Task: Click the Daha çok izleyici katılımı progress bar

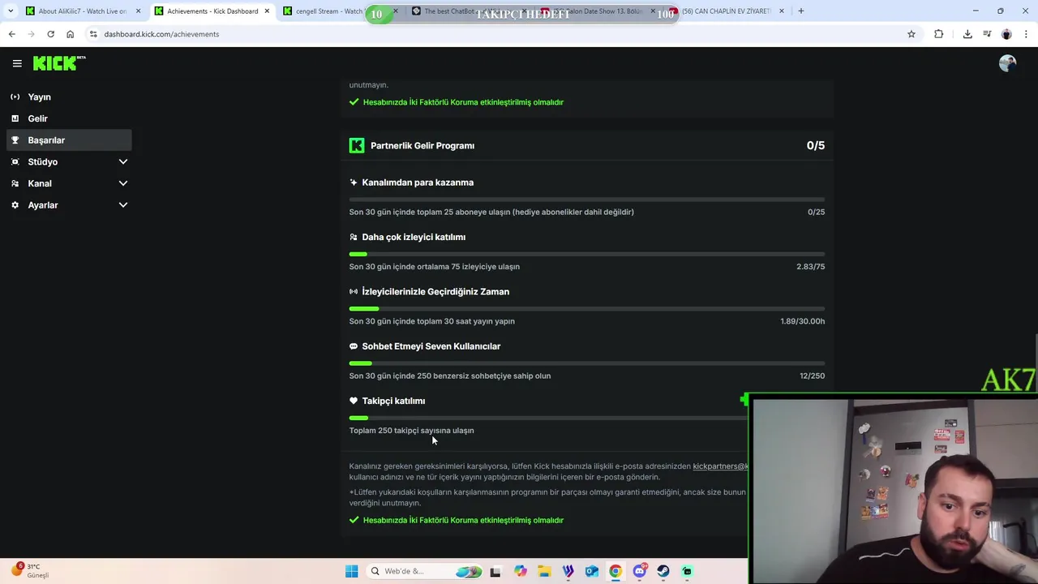Action: [x=587, y=254]
